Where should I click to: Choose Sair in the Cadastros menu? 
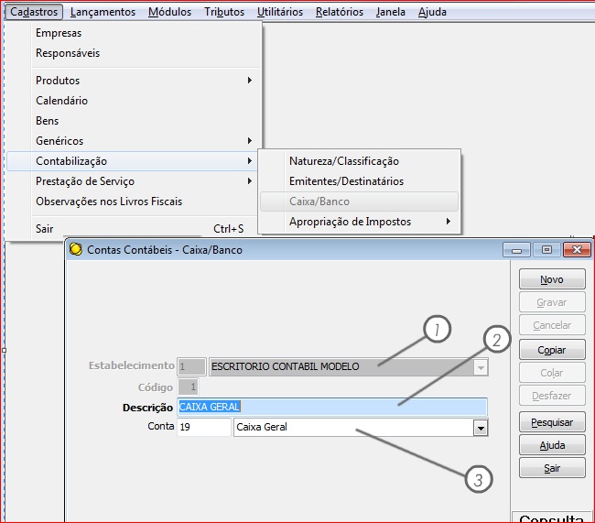[132, 229]
